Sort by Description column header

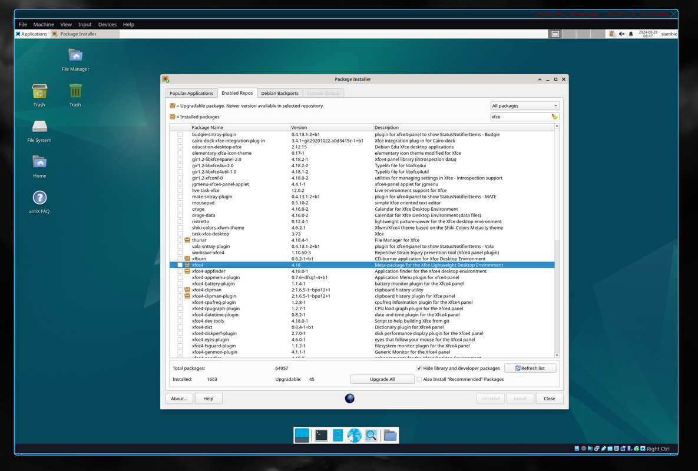click(464, 128)
